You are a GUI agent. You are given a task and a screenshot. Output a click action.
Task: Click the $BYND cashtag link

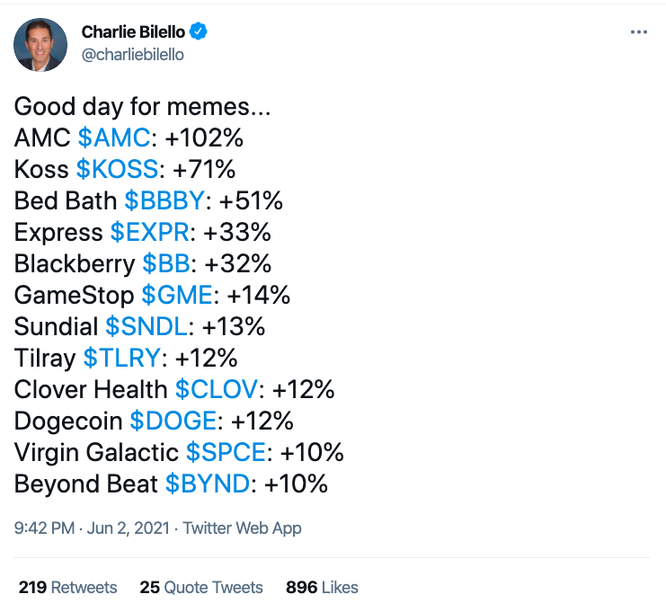(207, 483)
